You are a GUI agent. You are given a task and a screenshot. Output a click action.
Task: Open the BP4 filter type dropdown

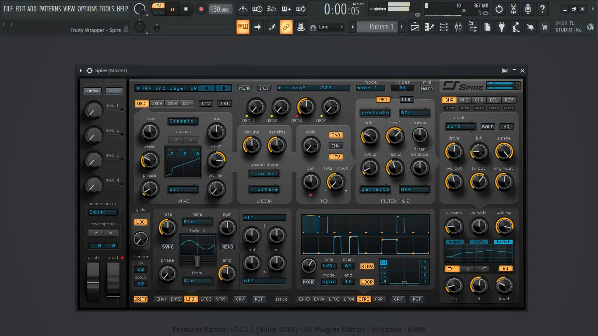tap(415, 113)
